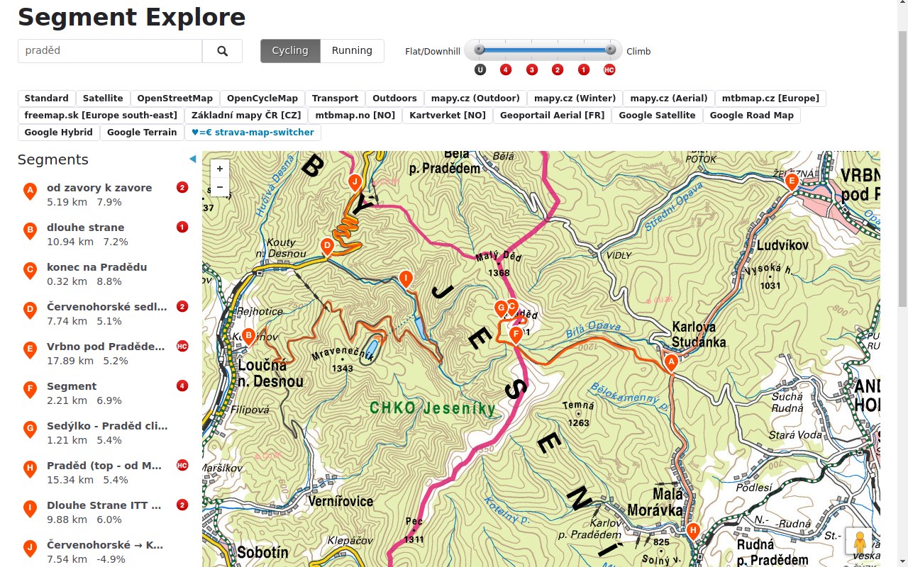The height and width of the screenshot is (567, 908).
Task: Click the HC climb icon under slider
Action: coord(609,69)
